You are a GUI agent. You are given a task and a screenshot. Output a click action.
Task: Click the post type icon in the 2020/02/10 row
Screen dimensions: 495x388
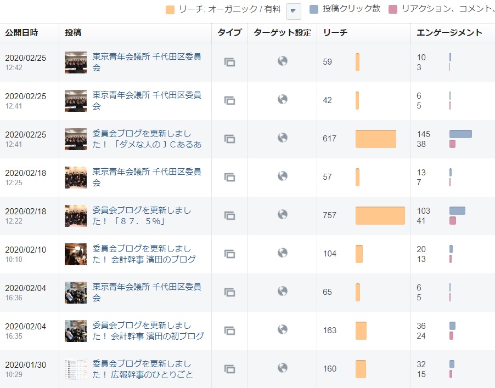click(x=229, y=254)
